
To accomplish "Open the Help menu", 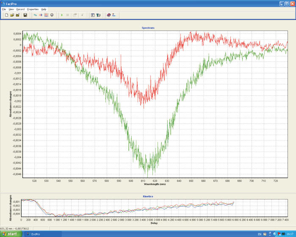I will 44,9.
